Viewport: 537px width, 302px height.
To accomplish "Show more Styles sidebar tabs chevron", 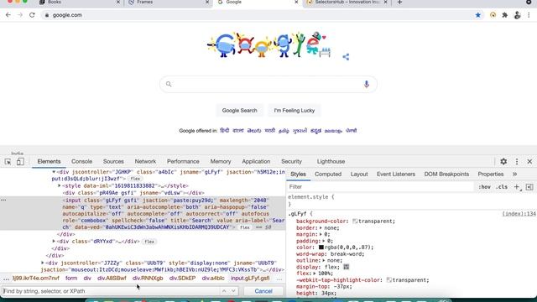I will coord(514,174).
